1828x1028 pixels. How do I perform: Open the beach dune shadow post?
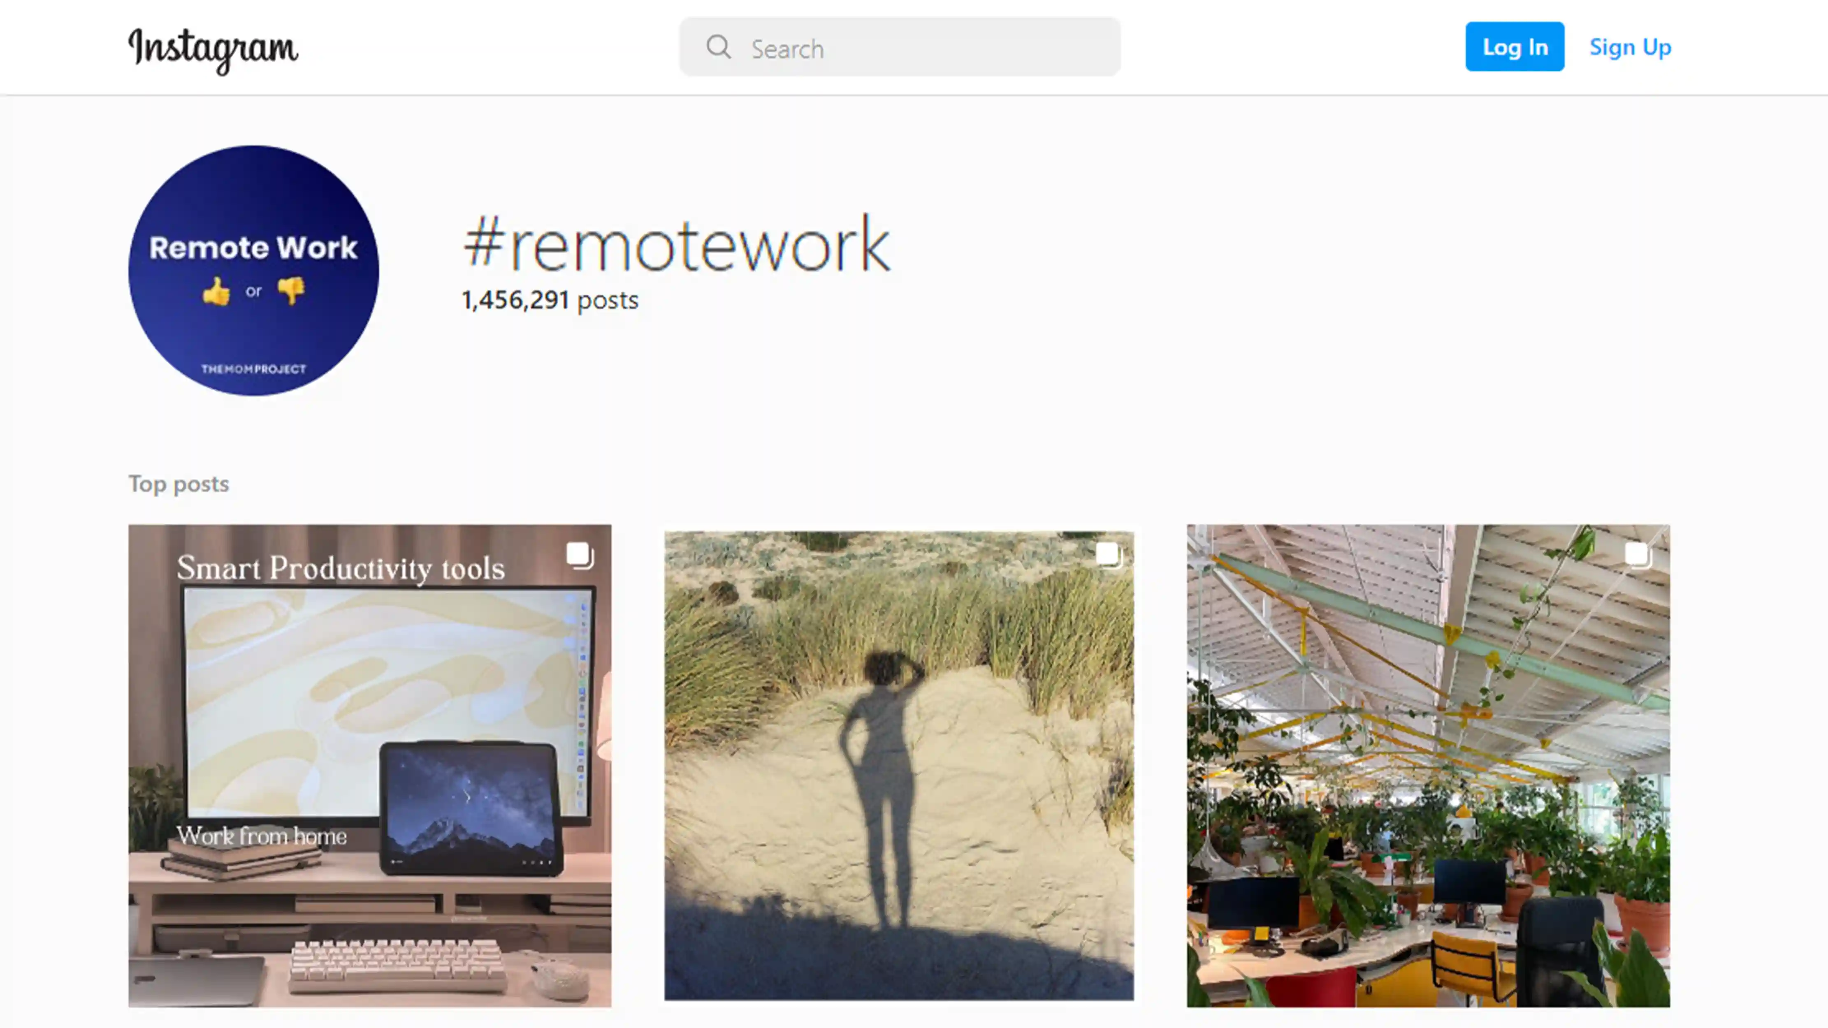(898, 766)
